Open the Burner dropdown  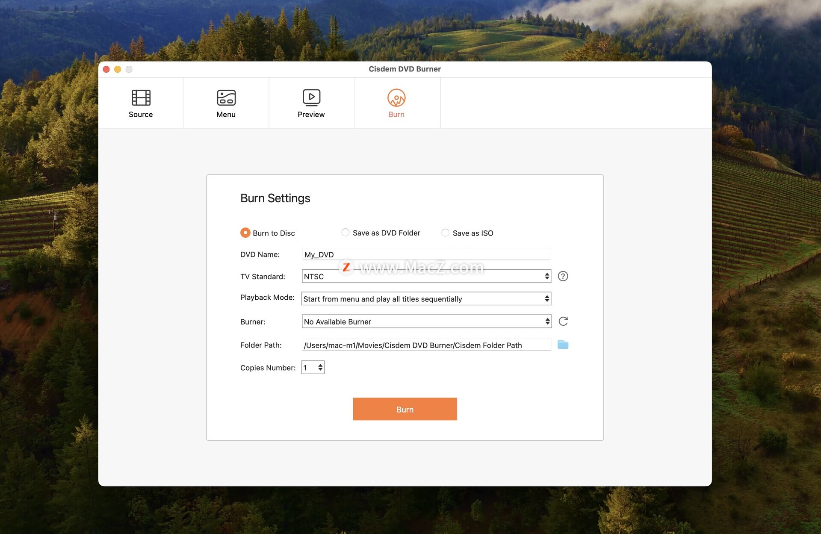[x=426, y=321]
